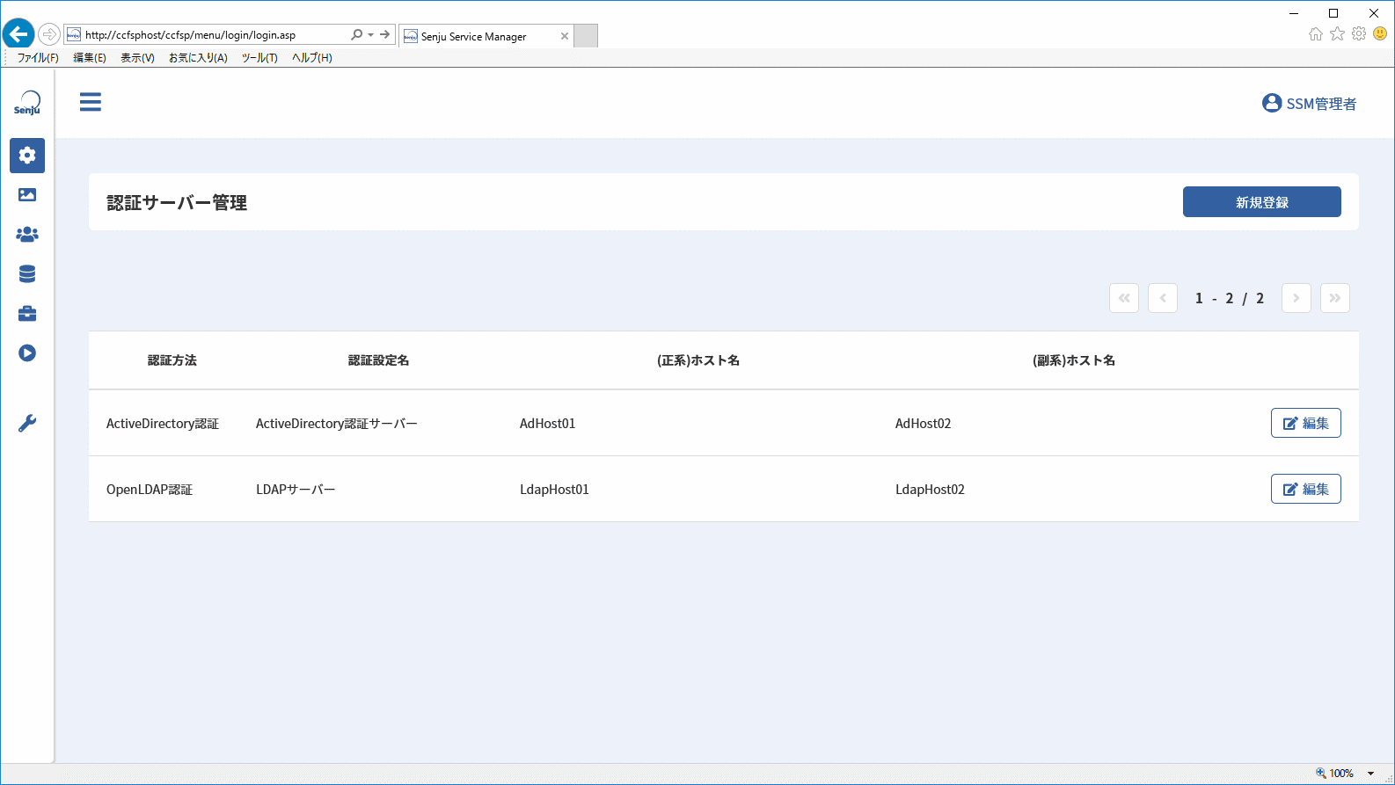The width and height of the screenshot is (1395, 785).
Task: Select the database sidebar icon
Action: pos(27,274)
